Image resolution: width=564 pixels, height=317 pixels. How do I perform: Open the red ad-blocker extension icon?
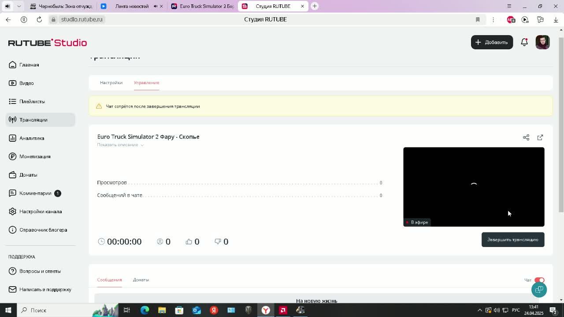pyautogui.click(x=511, y=19)
